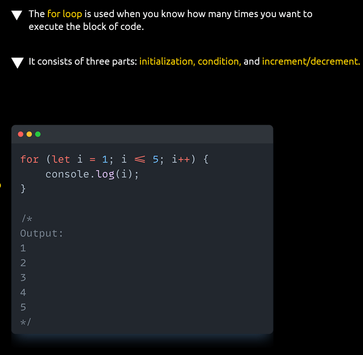
Task: Collapse the triangle beside "It consists of three parts"
Action: coord(17,63)
